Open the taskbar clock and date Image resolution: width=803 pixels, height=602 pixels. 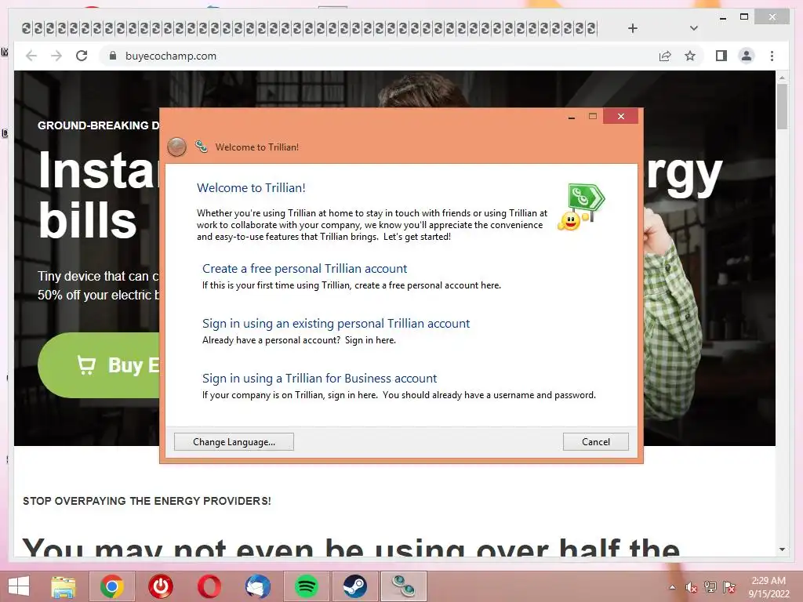click(x=768, y=587)
